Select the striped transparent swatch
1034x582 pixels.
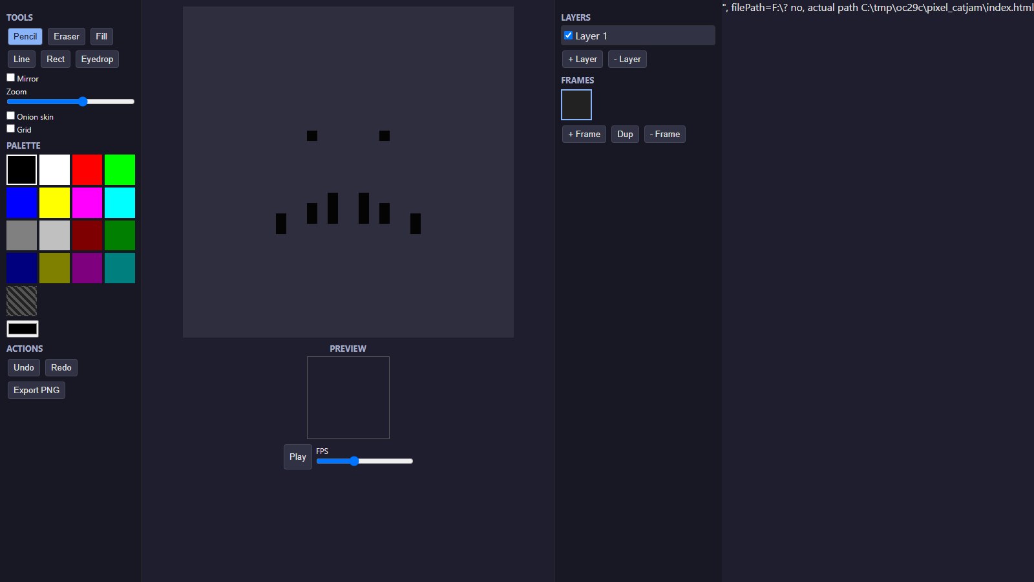tap(22, 301)
